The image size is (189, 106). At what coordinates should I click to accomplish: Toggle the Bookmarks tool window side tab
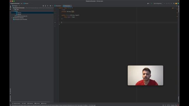(10, 98)
